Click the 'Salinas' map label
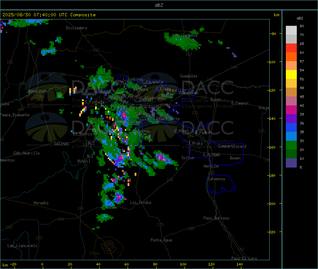 click(x=61, y=144)
